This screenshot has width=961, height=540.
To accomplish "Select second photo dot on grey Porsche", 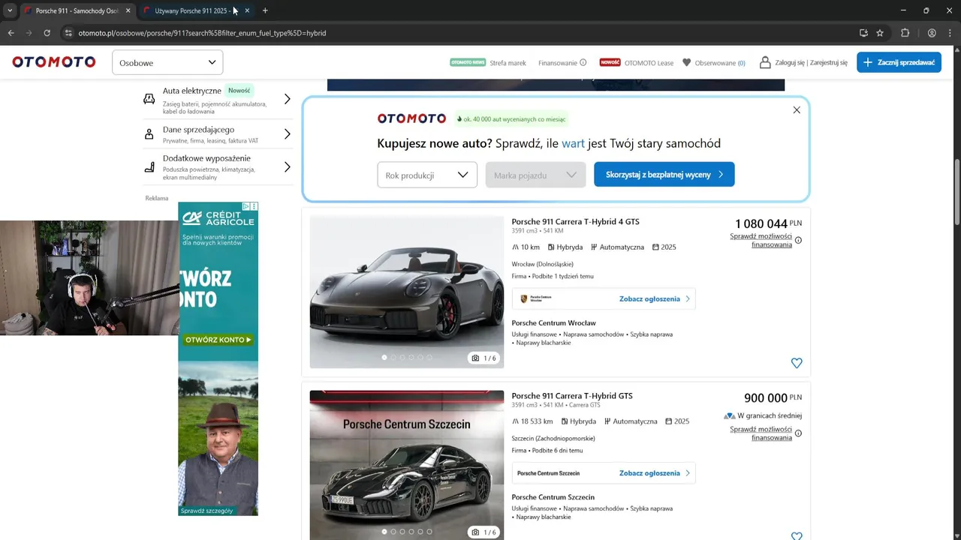I will click(393, 358).
